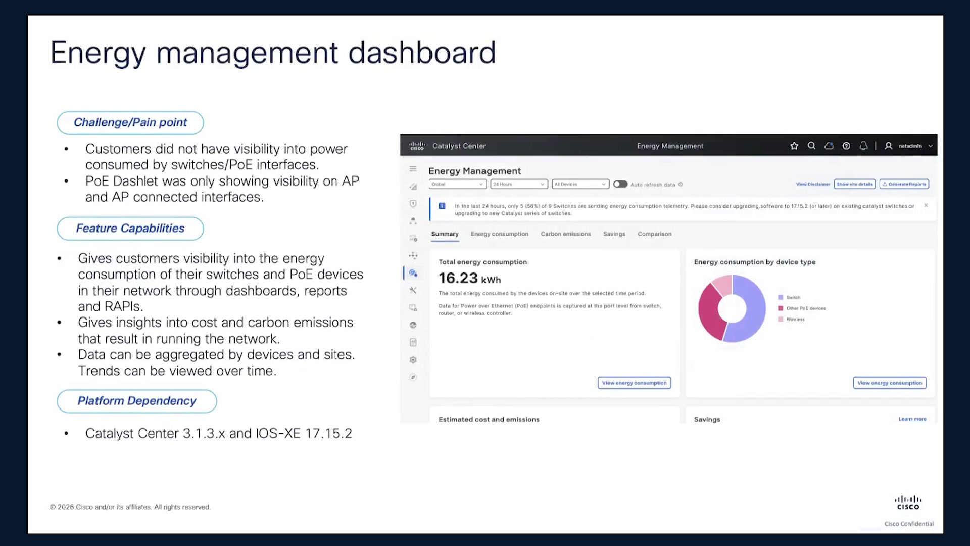970x546 pixels.
Task: Switch to Energy consumption tab
Action: pyautogui.click(x=500, y=234)
